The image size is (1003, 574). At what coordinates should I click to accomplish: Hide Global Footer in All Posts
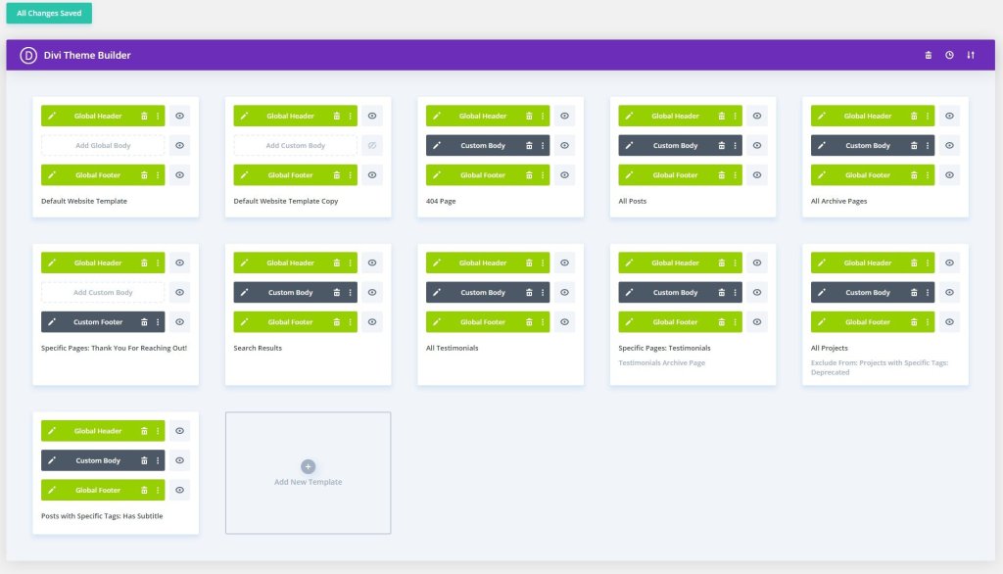(x=757, y=174)
